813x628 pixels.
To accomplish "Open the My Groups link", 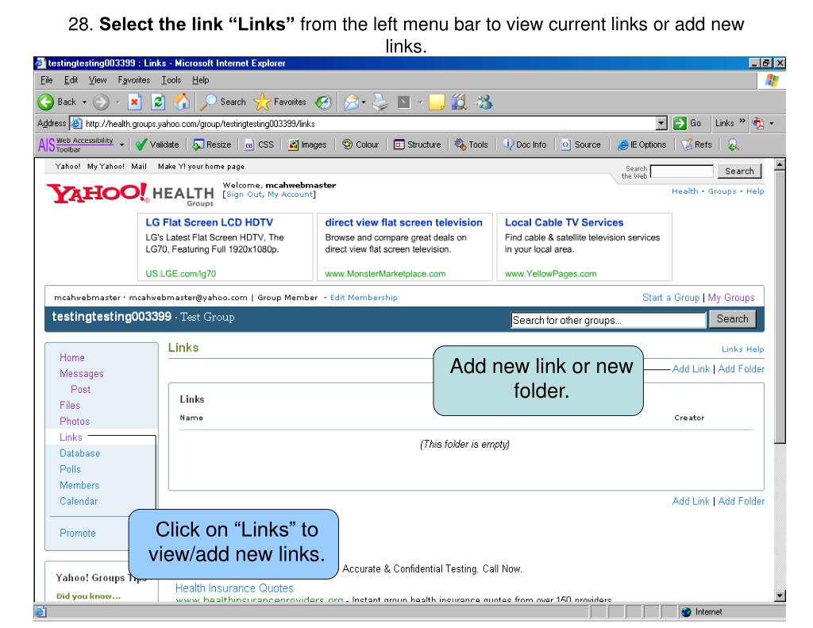I will click(731, 298).
